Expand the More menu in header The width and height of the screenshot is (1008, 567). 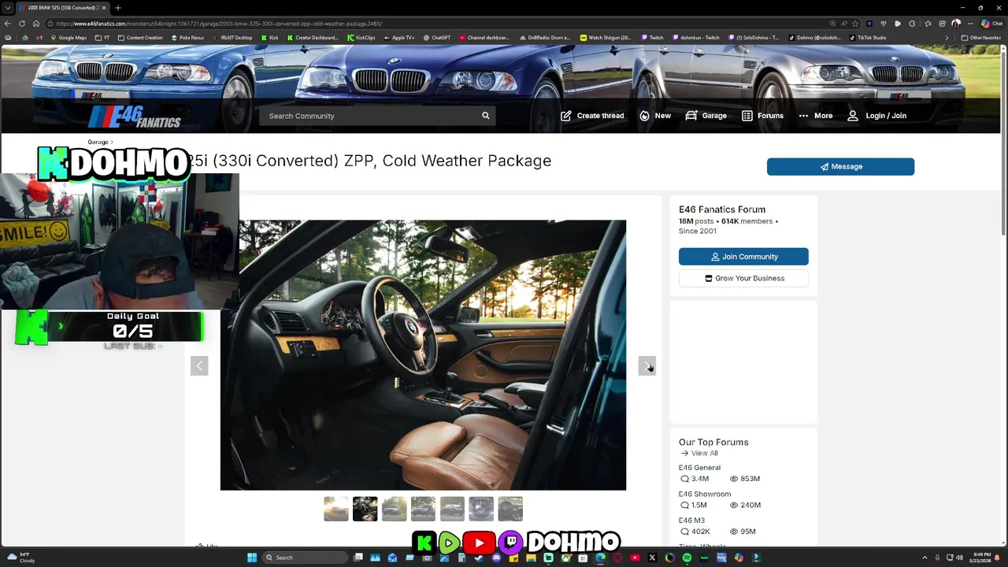click(x=815, y=116)
